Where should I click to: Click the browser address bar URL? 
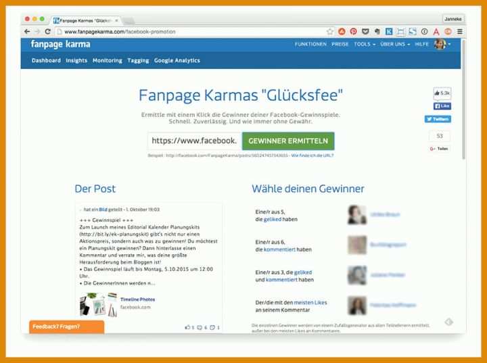(120, 32)
